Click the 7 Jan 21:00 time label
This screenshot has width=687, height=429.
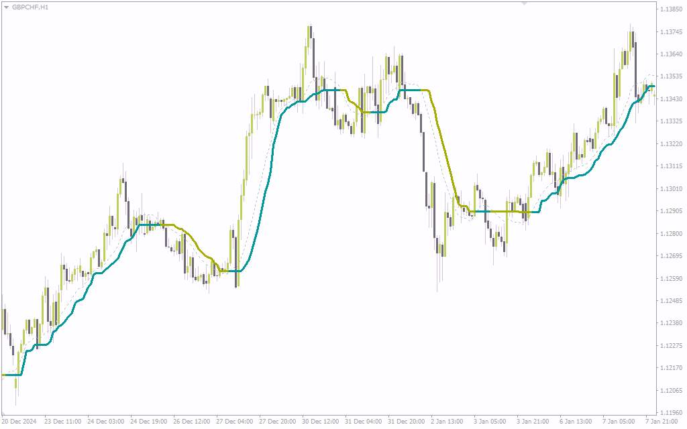coord(662,422)
